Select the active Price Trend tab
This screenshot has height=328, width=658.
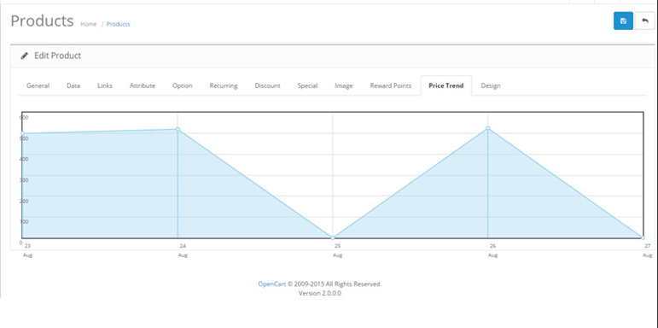coord(446,85)
